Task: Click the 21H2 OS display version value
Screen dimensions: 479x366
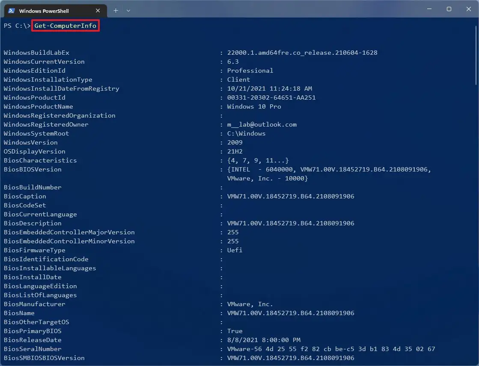Action: (235, 151)
